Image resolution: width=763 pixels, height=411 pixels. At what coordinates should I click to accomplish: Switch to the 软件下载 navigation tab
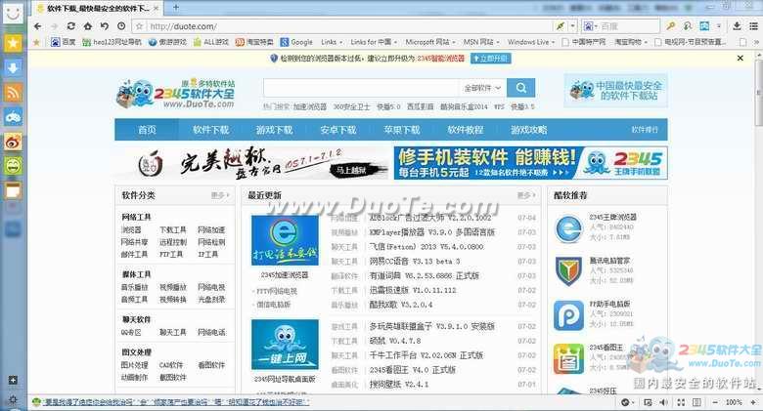pyautogui.click(x=210, y=130)
